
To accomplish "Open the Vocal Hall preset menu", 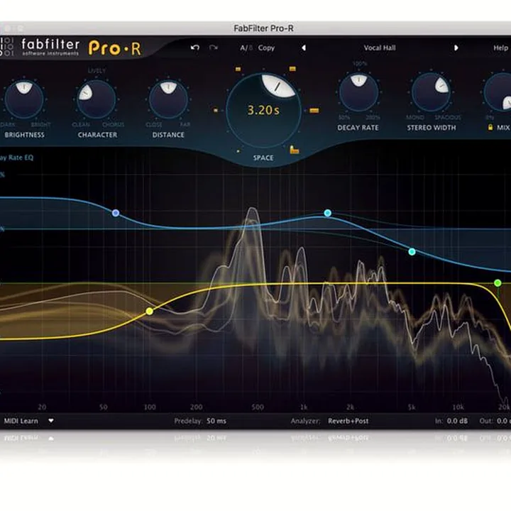I will 380,48.
